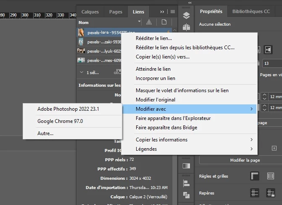Switch to Bibliothèques CC tab
Image resolution: width=282 pixels, height=205 pixels.
click(251, 11)
